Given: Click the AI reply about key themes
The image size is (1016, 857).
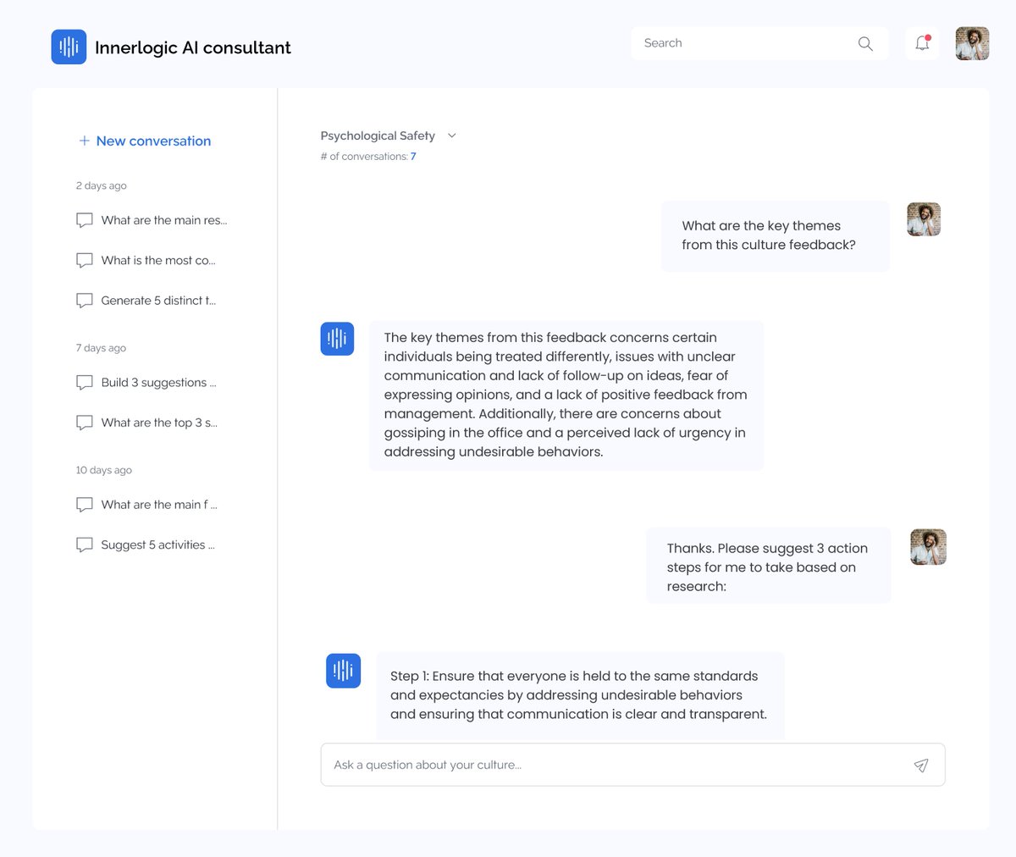Looking at the screenshot, I should click(566, 395).
